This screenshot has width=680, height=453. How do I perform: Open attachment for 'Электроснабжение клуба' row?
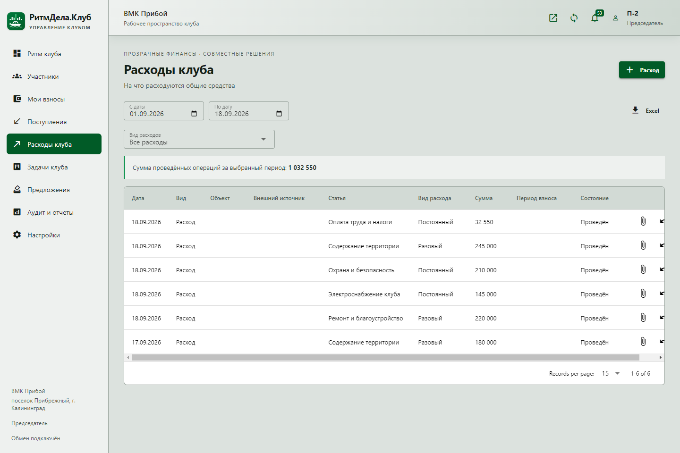tap(643, 294)
